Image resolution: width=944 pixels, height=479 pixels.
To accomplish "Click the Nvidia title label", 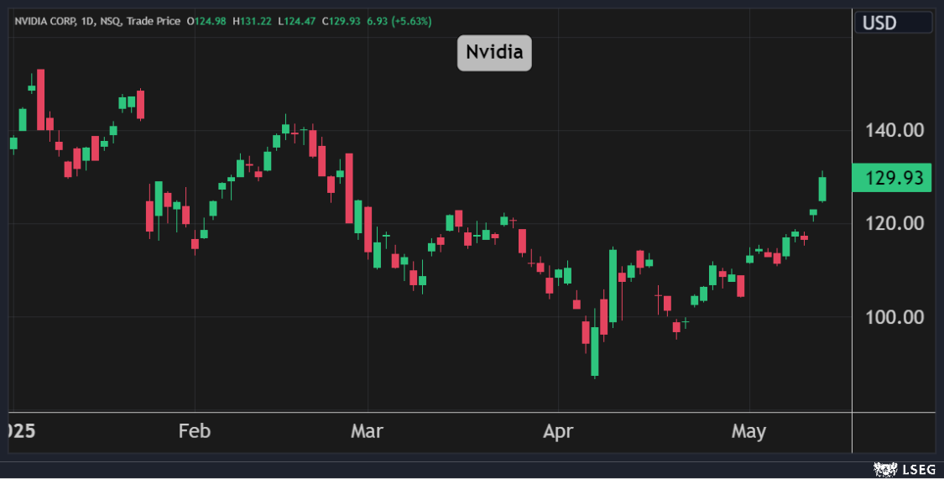I will click(x=494, y=53).
